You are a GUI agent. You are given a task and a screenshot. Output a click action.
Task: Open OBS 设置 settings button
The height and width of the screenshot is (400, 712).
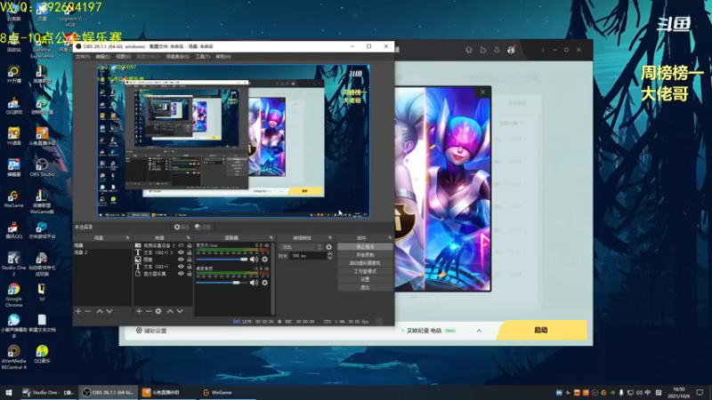365,279
